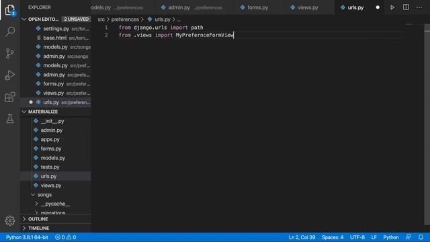
Task: Collapse the songs folder
Action: click(33, 195)
